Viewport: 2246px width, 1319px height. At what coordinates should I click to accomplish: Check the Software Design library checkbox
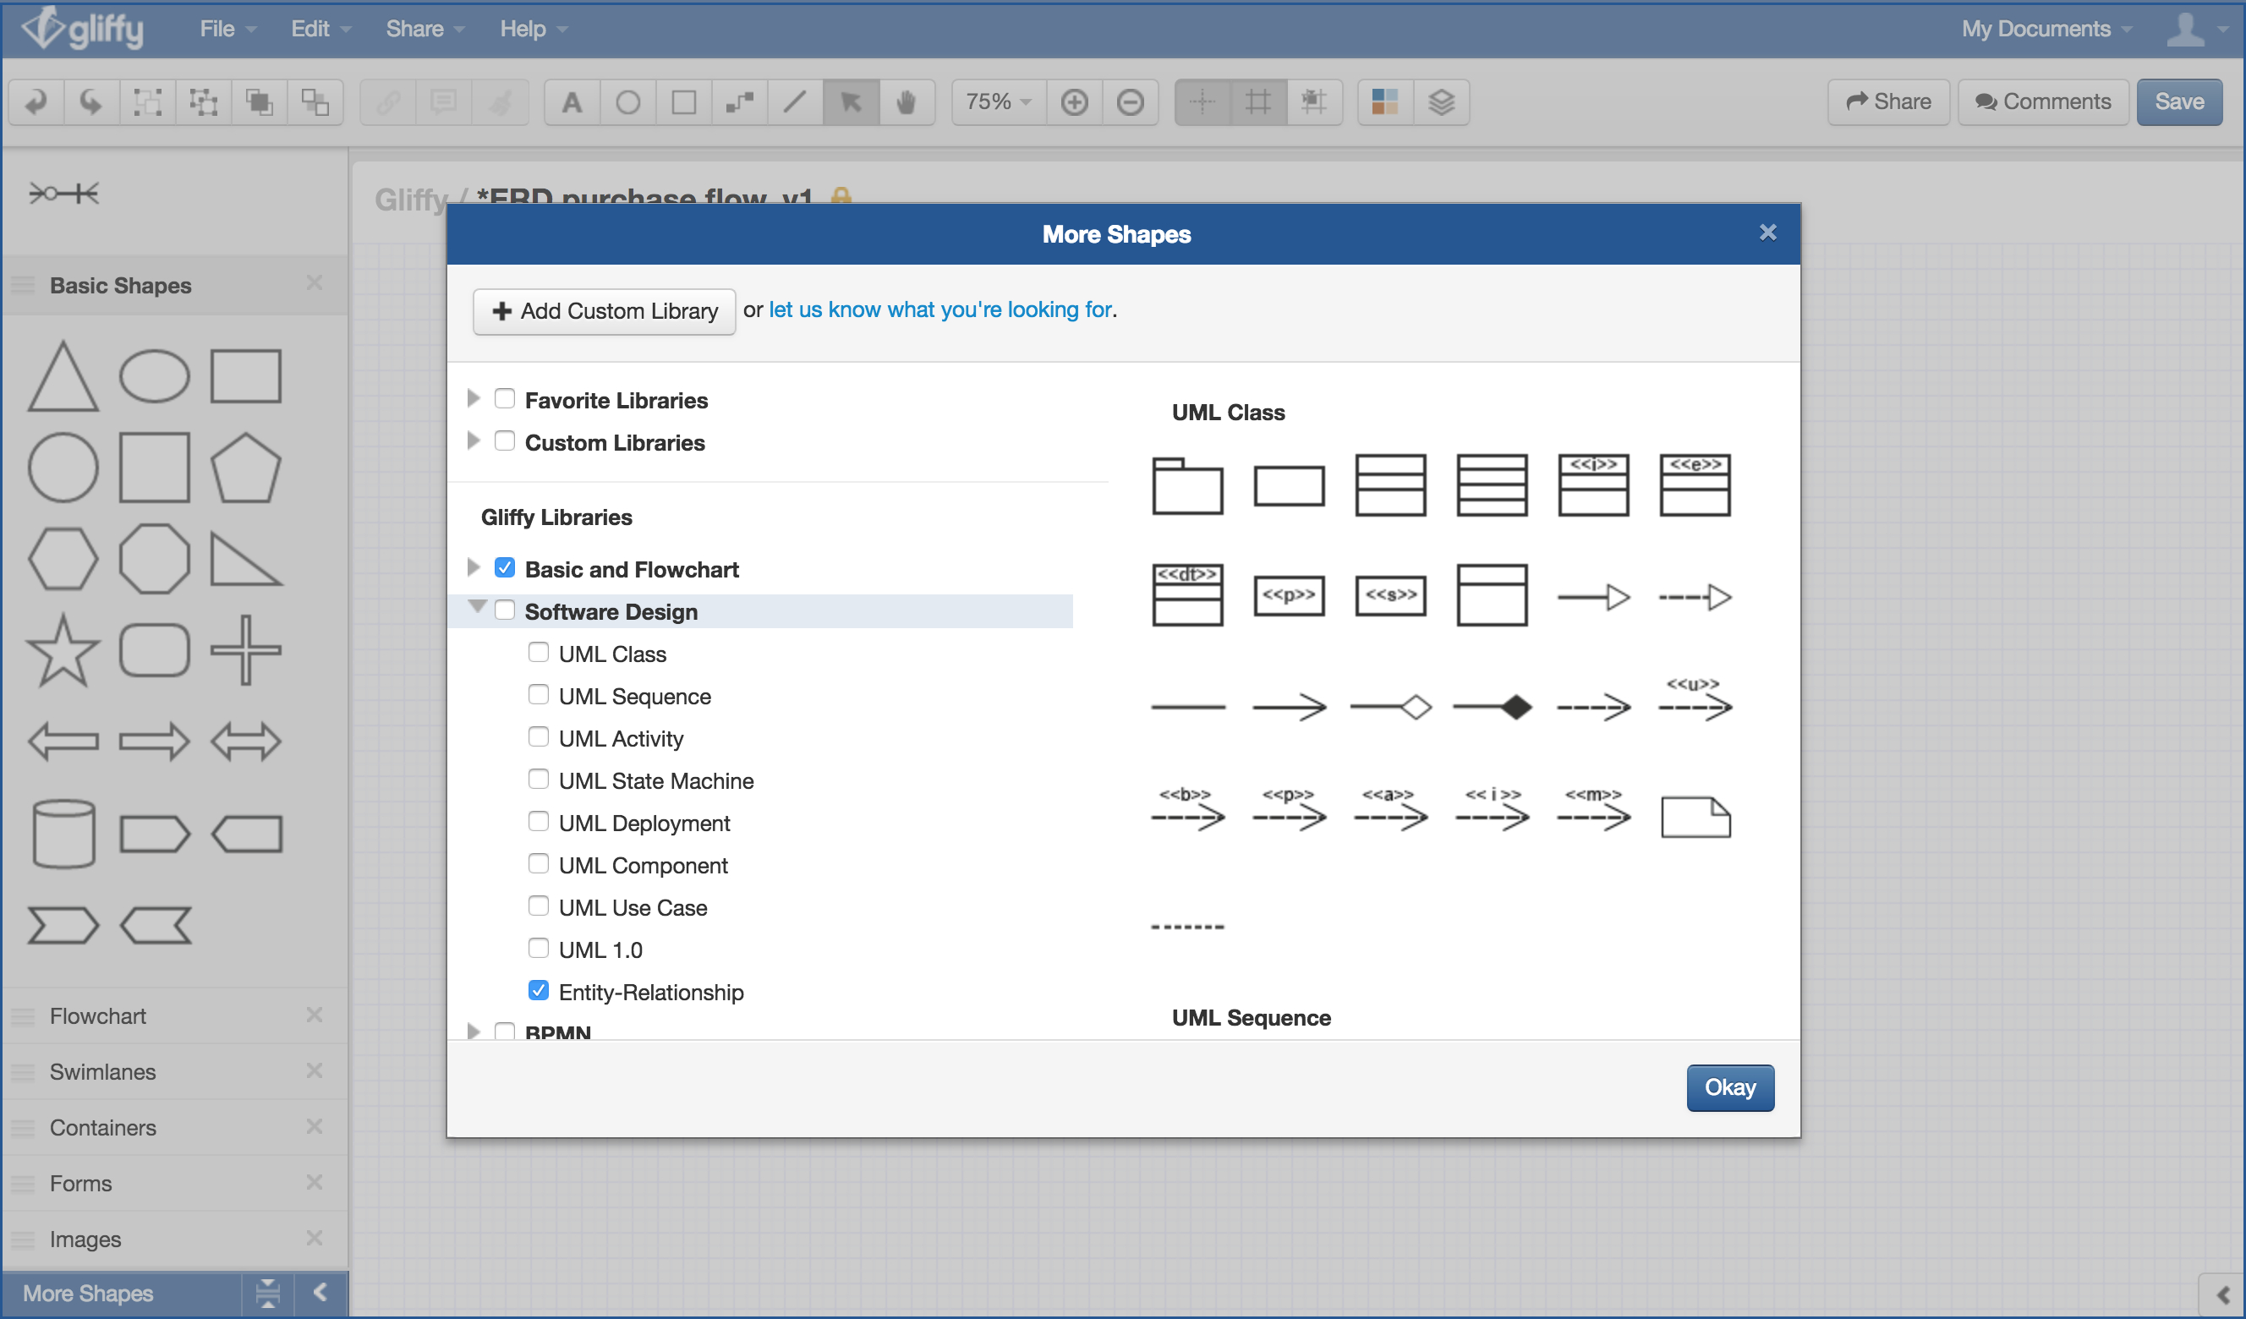507,610
